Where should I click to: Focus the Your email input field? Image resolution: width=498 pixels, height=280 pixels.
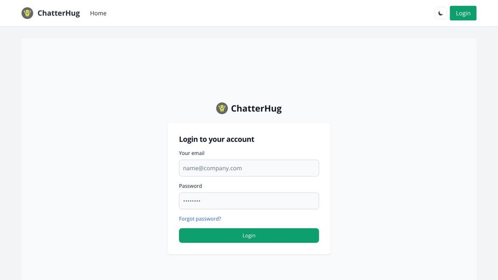pos(249,168)
